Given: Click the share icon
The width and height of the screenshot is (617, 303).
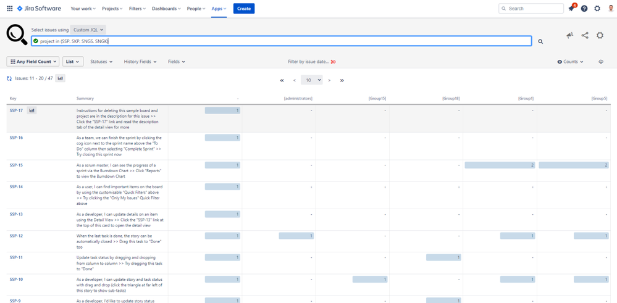Looking at the screenshot, I should pos(585,35).
